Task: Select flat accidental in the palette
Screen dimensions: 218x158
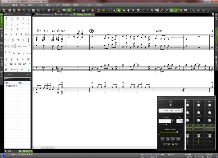Action: [x=11, y=34]
